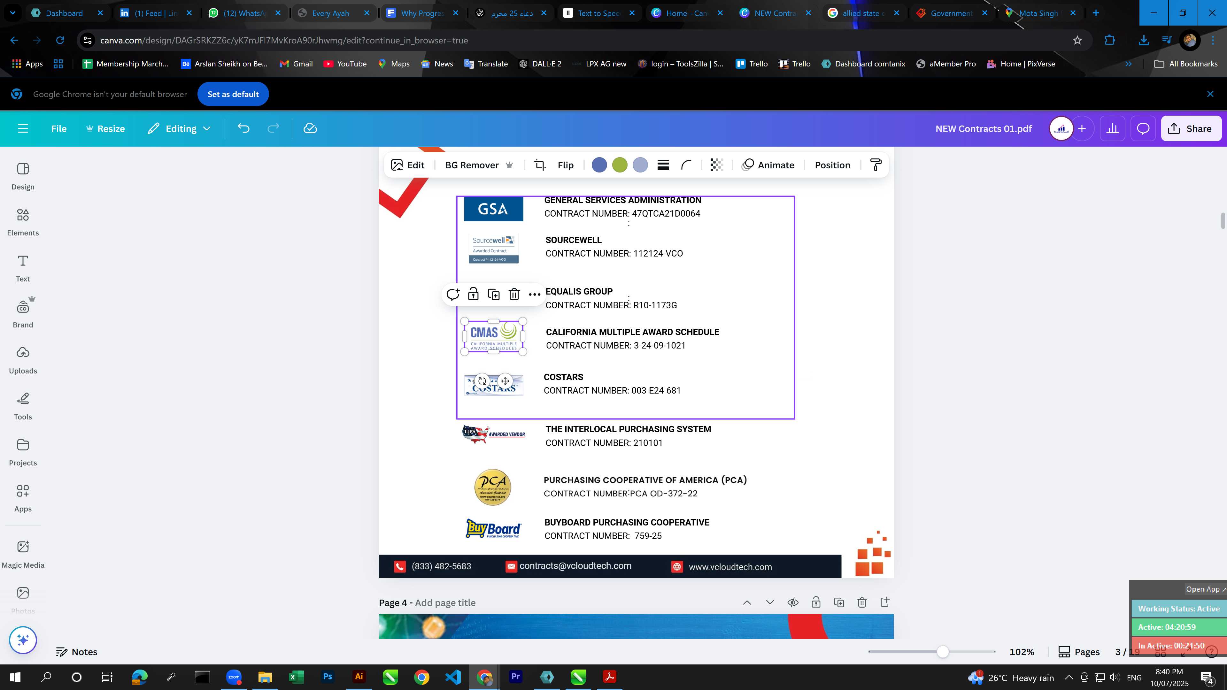The height and width of the screenshot is (690, 1227).
Task: Click Flip button
Action: click(565, 165)
